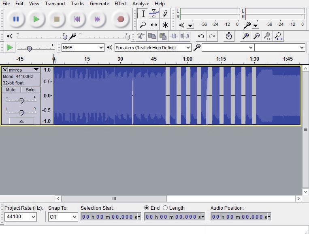The image size is (309, 234).
Task: Select the Draw pencil tool
Action: click(x=165, y=14)
